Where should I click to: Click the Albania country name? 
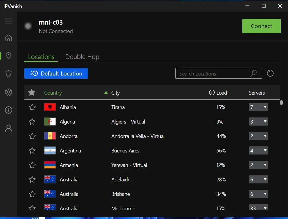68,107
